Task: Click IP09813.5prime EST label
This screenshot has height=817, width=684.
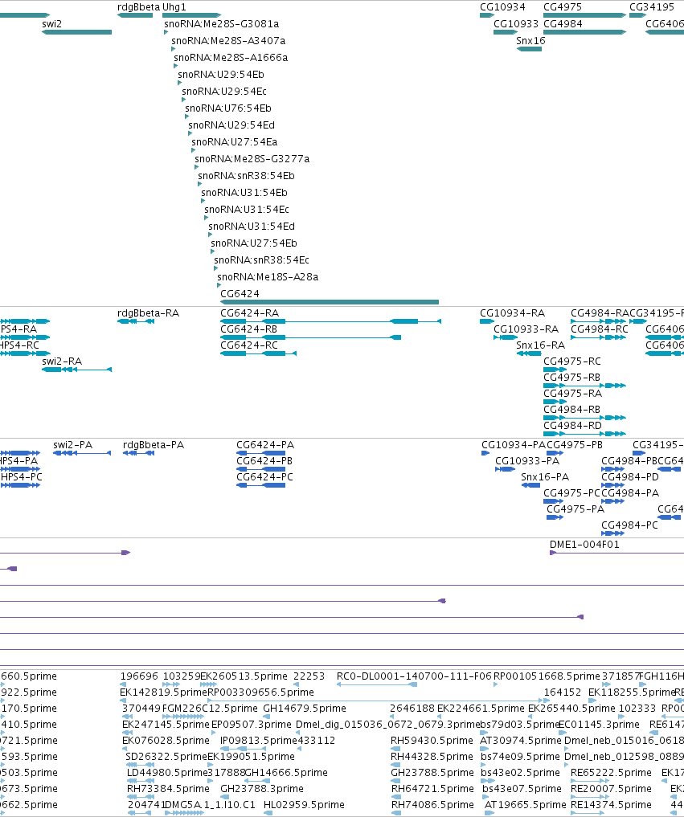Action: pyautogui.click(x=259, y=741)
